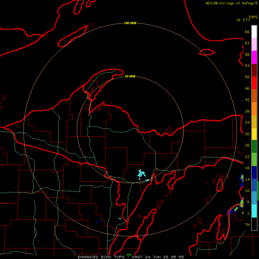This screenshot has width=259, height=259.
Task: Pick the magenta legend color swatch
Action: coord(254,57)
